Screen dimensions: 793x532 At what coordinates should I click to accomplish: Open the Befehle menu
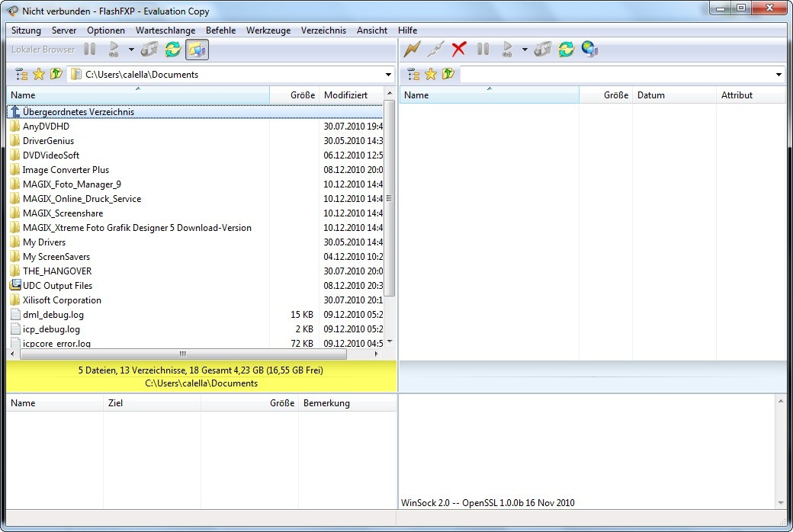pyautogui.click(x=220, y=30)
